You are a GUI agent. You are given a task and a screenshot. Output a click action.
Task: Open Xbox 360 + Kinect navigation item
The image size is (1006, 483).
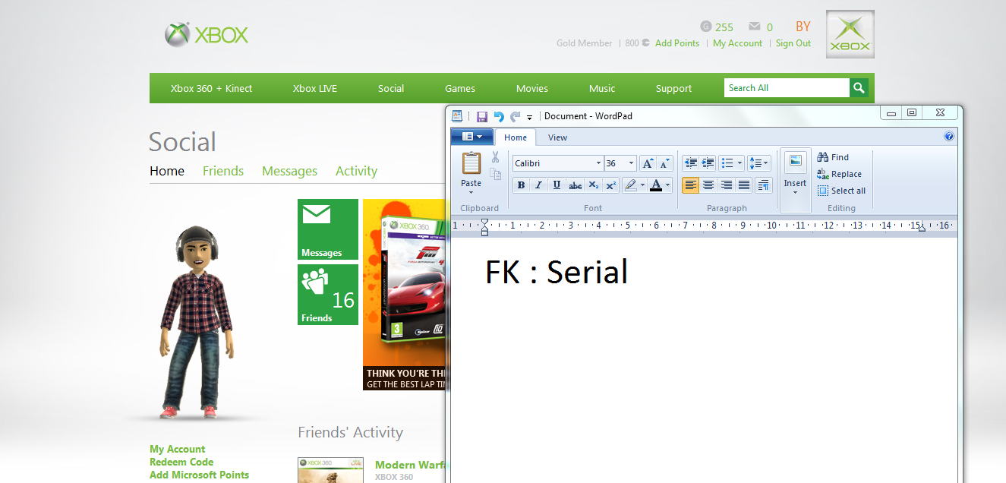click(x=211, y=88)
